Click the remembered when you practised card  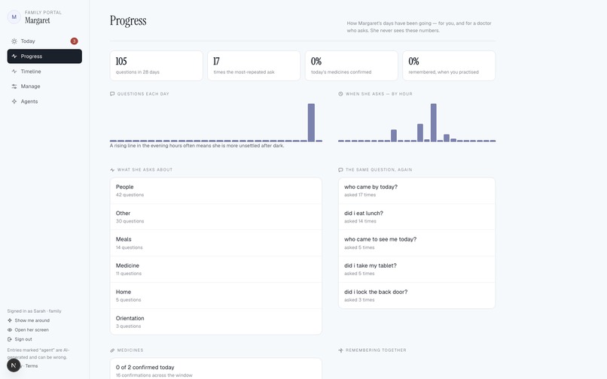tap(449, 65)
